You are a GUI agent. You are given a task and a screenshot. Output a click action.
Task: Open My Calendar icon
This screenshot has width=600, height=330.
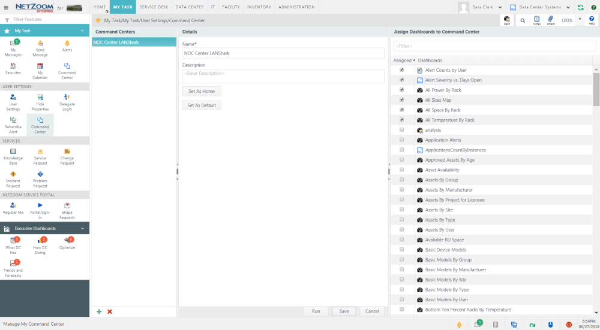[40, 66]
